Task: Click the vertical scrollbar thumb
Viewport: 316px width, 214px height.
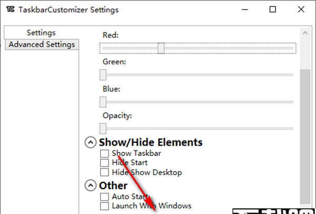Action: (305, 137)
